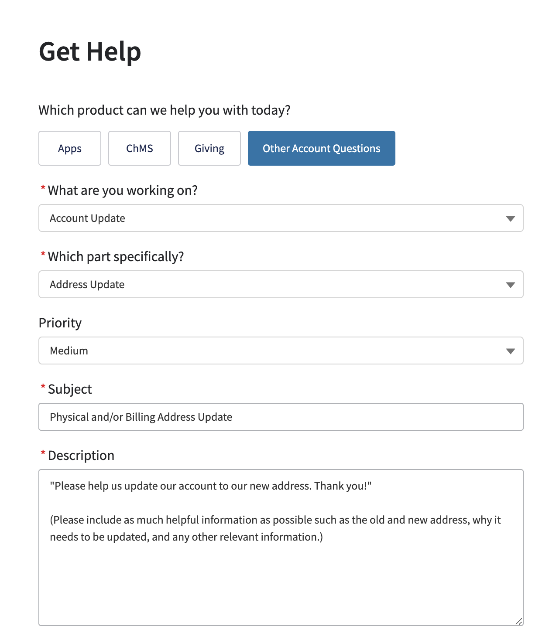Choose the Giving product option

209,148
